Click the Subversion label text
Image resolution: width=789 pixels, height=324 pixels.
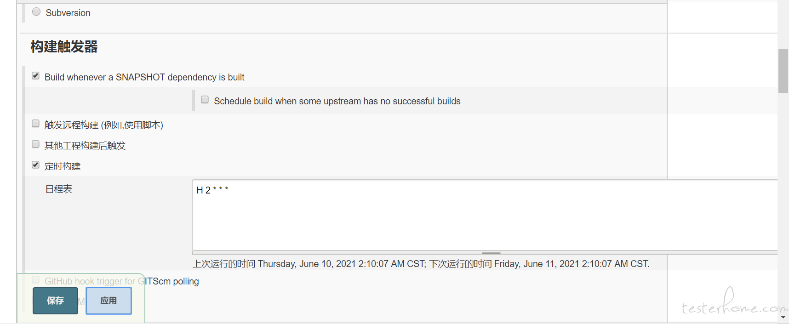(x=68, y=13)
